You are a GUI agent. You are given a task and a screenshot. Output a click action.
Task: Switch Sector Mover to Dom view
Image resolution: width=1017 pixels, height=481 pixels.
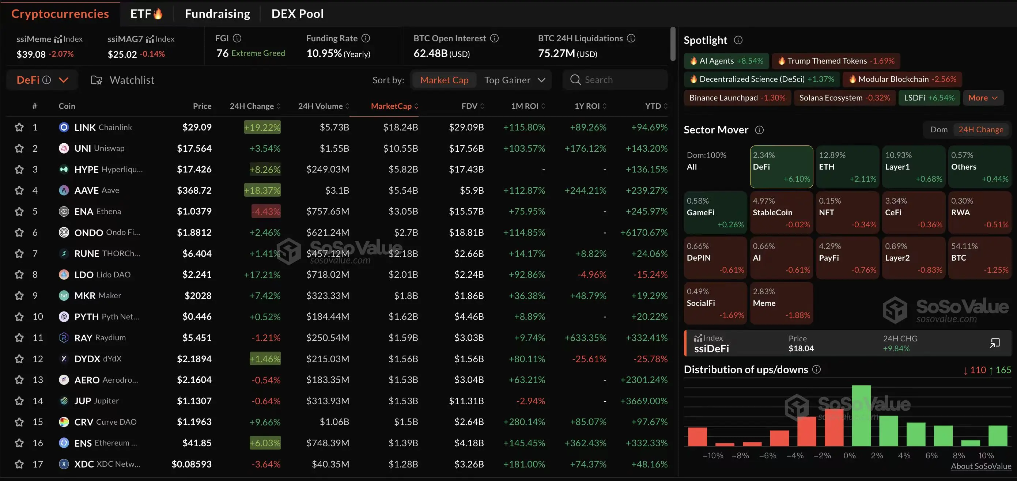tap(939, 129)
